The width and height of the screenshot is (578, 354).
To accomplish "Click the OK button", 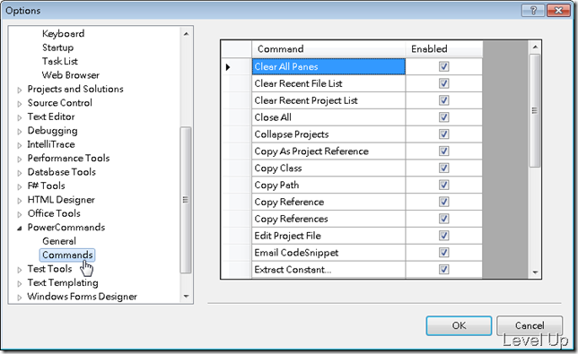I will pyautogui.click(x=459, y=325).
